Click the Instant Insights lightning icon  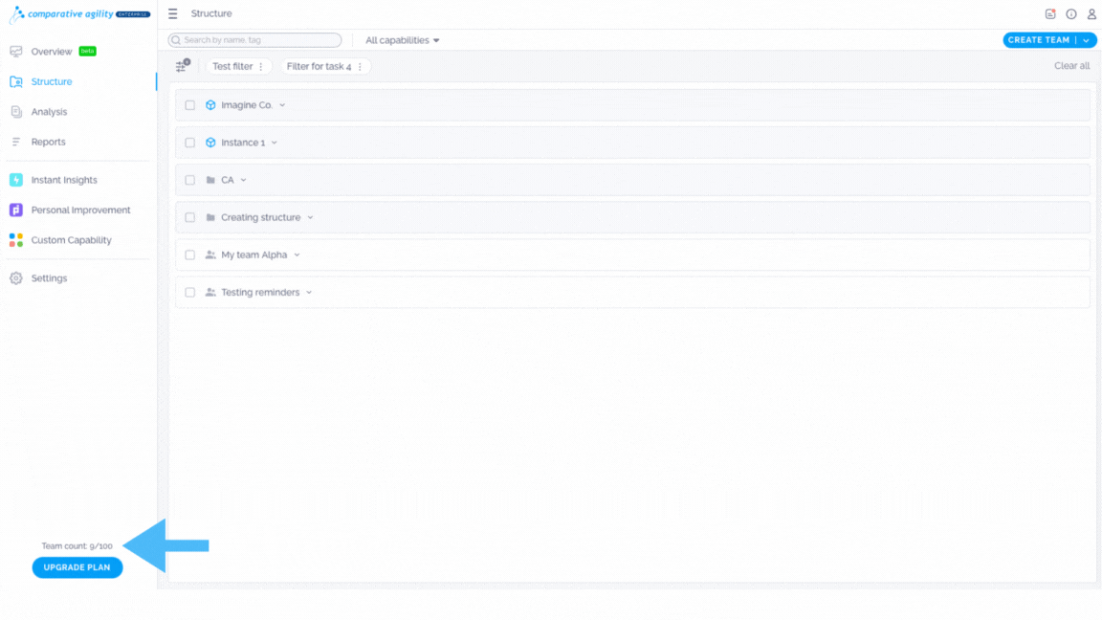[x=16, y=180]
